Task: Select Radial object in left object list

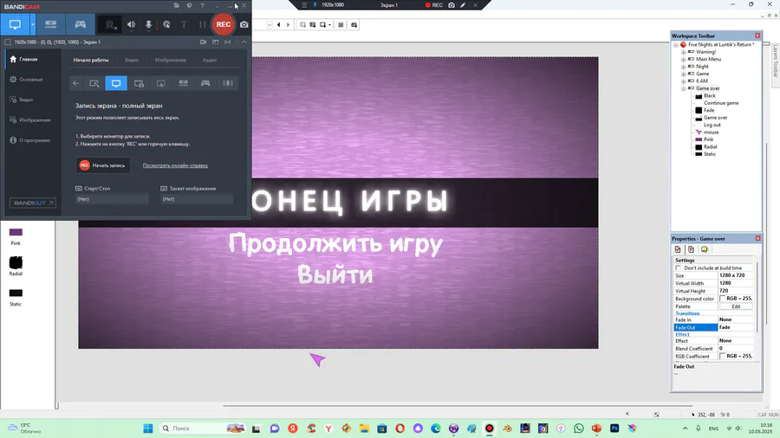Action: (16, 267)
